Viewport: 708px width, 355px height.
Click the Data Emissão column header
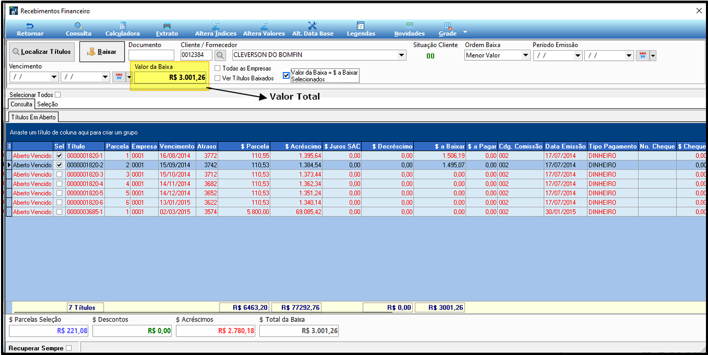[566, 146]
